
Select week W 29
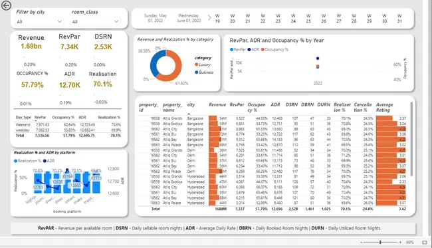point(369,19)
